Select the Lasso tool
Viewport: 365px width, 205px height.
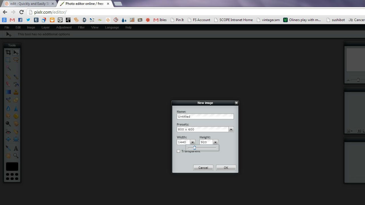[x=16, y=60]
